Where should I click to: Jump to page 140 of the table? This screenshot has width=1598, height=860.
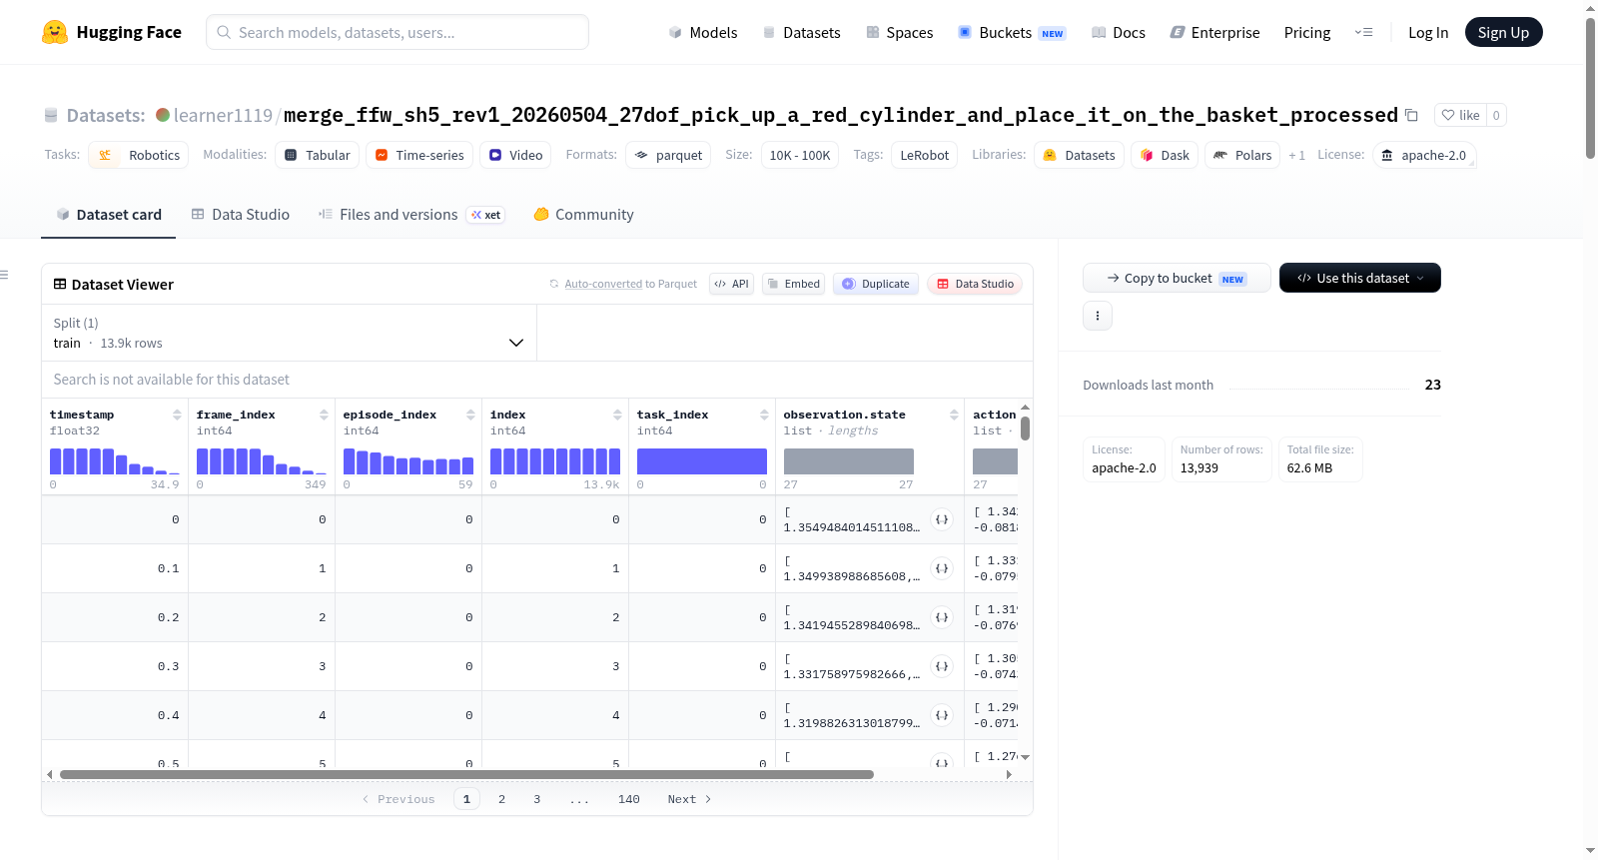point(629,799)
